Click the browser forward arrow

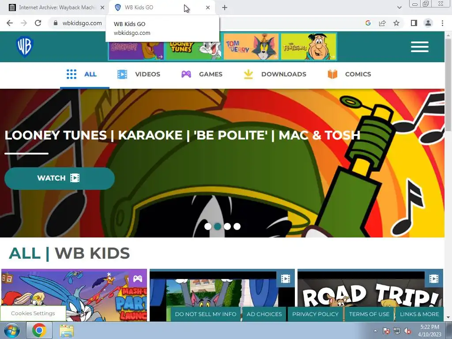[24, 23]
